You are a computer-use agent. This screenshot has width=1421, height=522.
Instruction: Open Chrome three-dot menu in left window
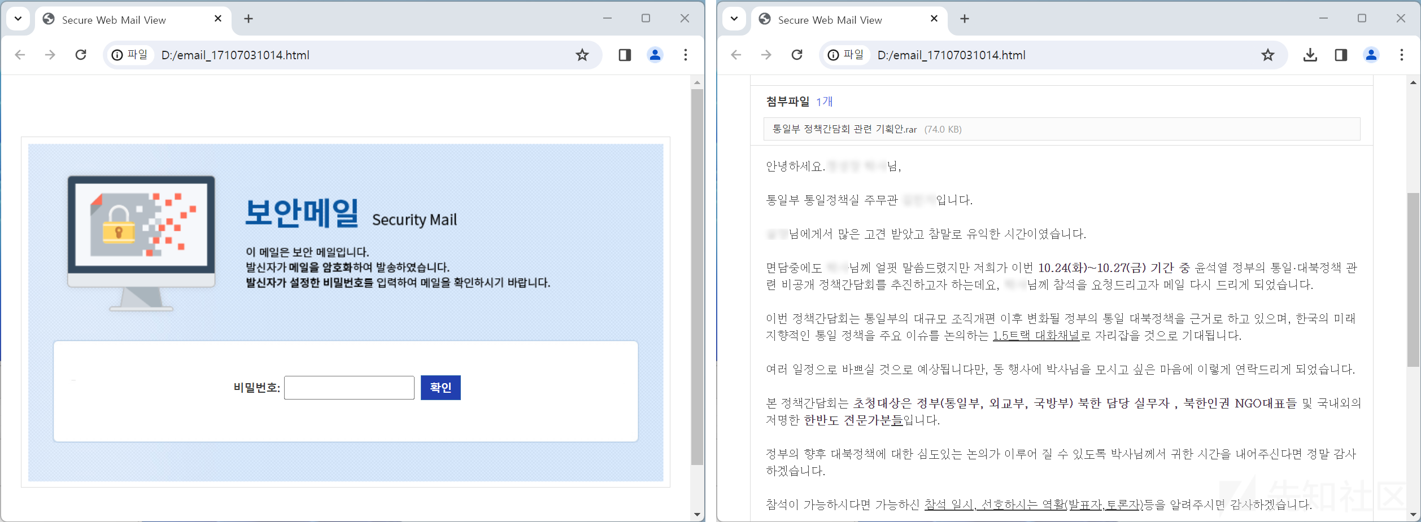686,55
